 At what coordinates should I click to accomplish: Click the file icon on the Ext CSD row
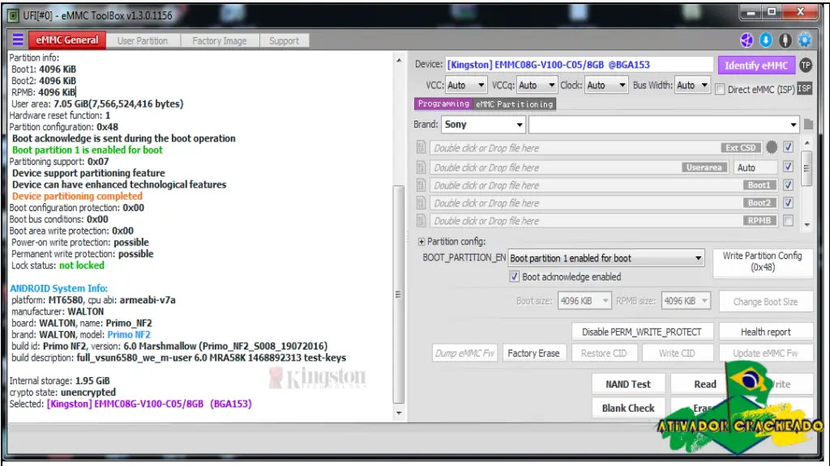pos(421,147)
